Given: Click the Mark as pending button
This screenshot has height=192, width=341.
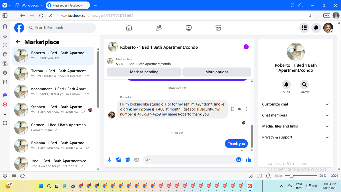Looking at the screenshot, I should coord(144,72).
